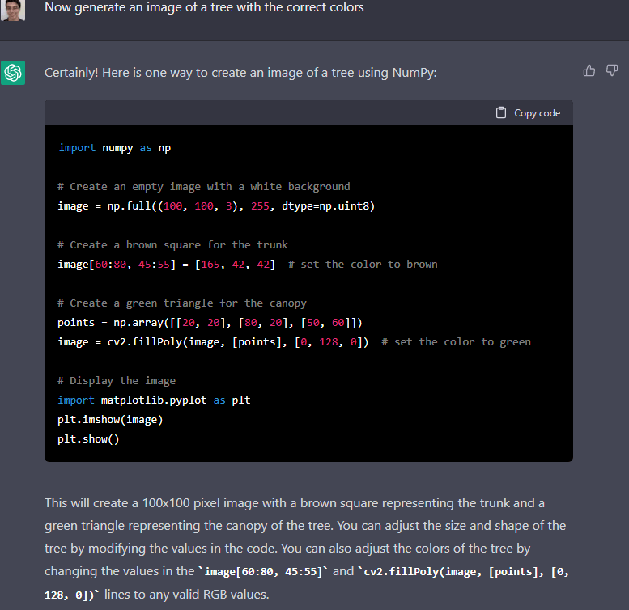Click the thumbs down feedback icon
629x610 pixels.
click(x=612, y=71)
